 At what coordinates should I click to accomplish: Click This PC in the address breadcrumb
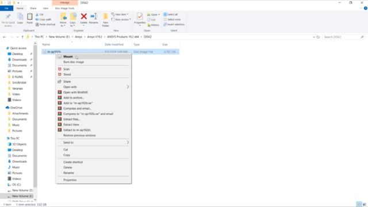pyautogui.click(x=39, y=37)
